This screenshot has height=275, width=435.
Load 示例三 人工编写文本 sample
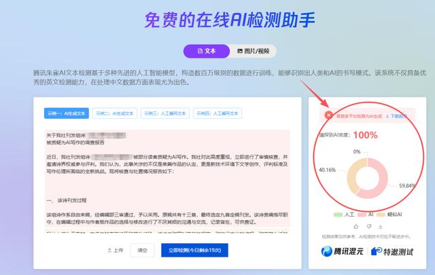click(x=164, y=113)
